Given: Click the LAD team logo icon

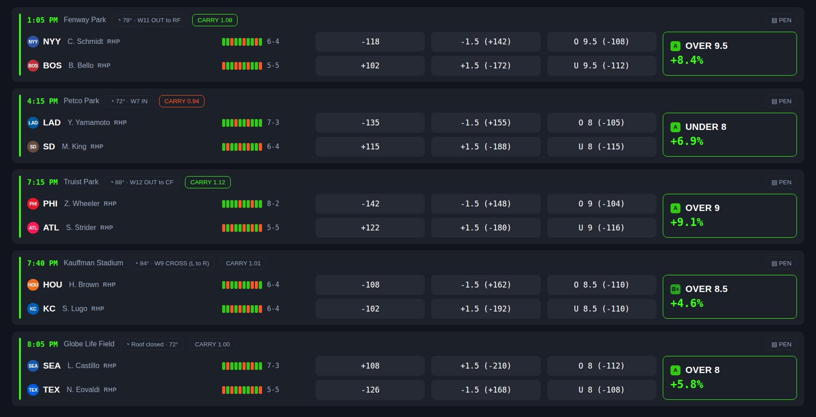Looking at the screenshot, I should pos(33,123).
